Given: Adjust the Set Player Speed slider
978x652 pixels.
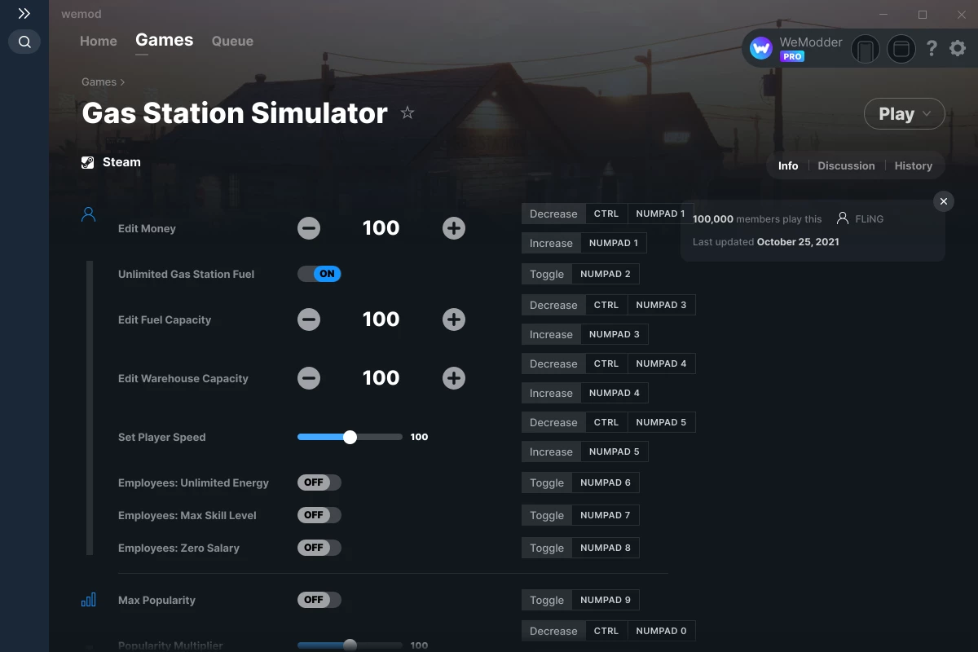Looking at the screenshot, I should [350, 437].
